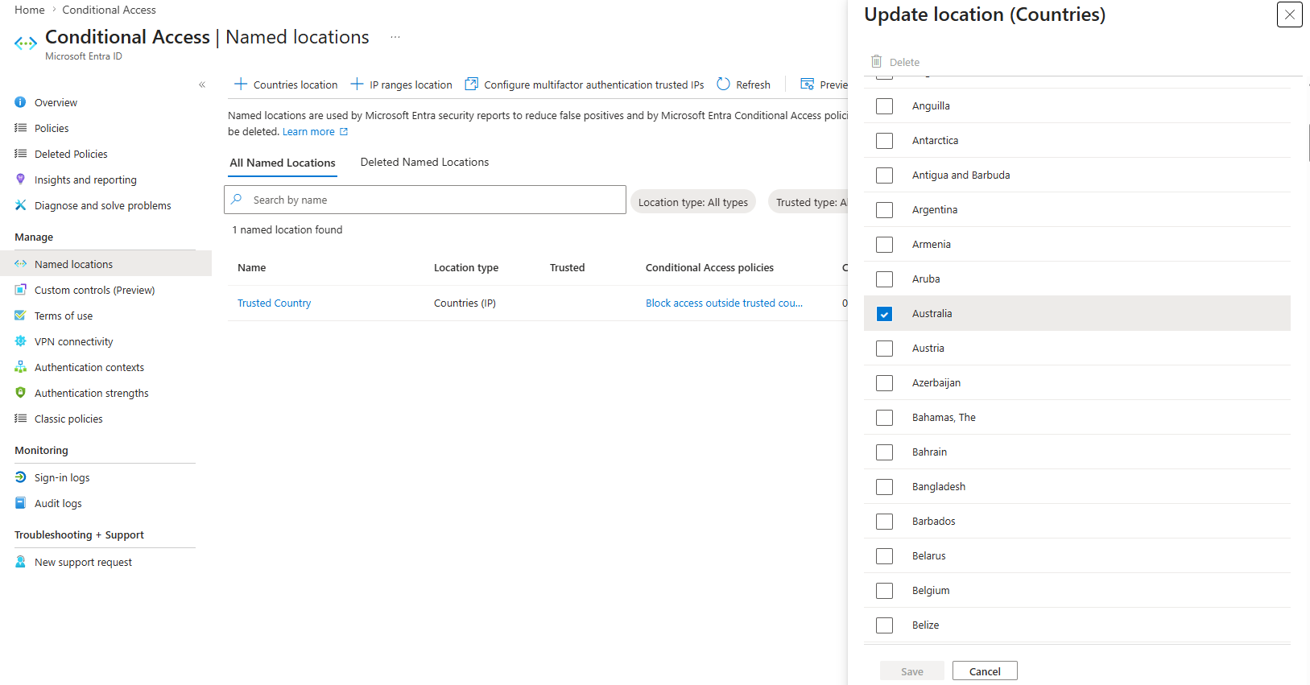
Task: Click the Preview features icon in toolbar
Action: [807, 84]
